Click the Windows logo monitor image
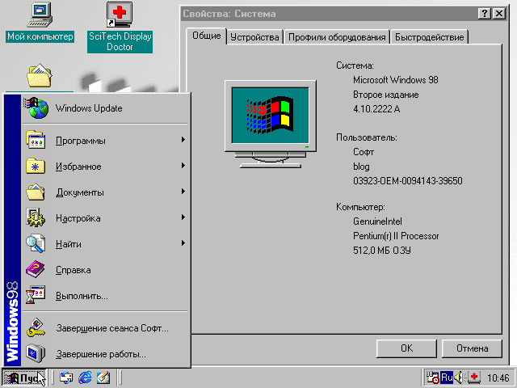 tap(271, 124)
